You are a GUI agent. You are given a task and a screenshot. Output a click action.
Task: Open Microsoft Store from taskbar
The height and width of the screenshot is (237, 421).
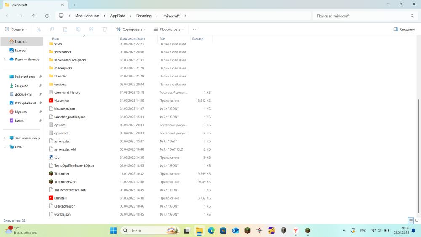(224, 231)
